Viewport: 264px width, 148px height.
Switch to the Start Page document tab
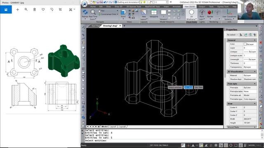tap(95, 26)
